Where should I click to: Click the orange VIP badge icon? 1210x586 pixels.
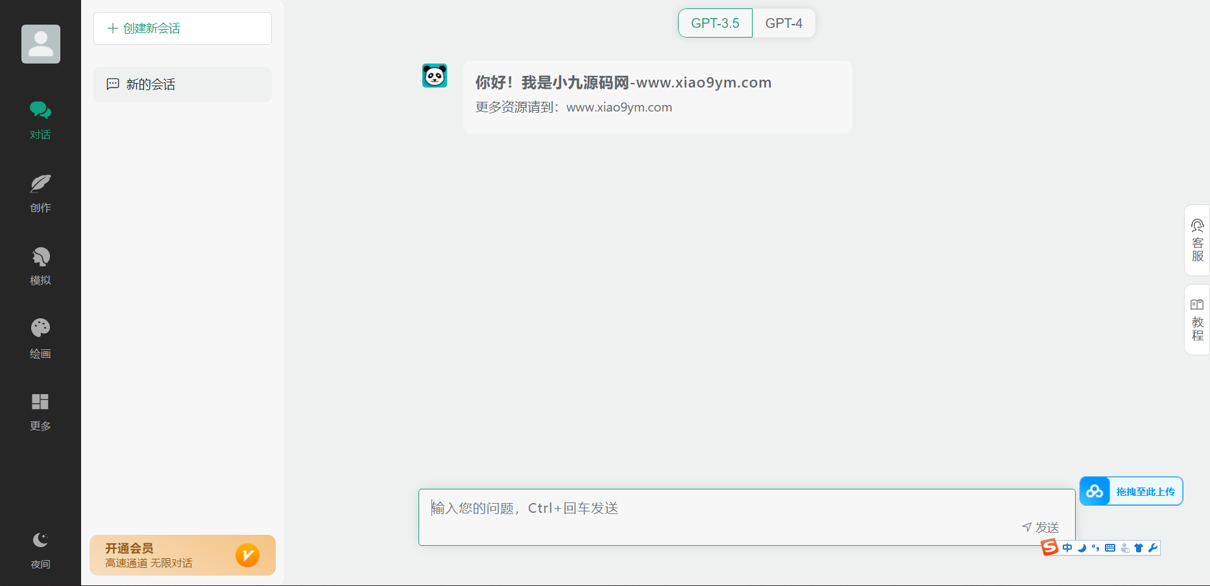click(x=247, y=555)
